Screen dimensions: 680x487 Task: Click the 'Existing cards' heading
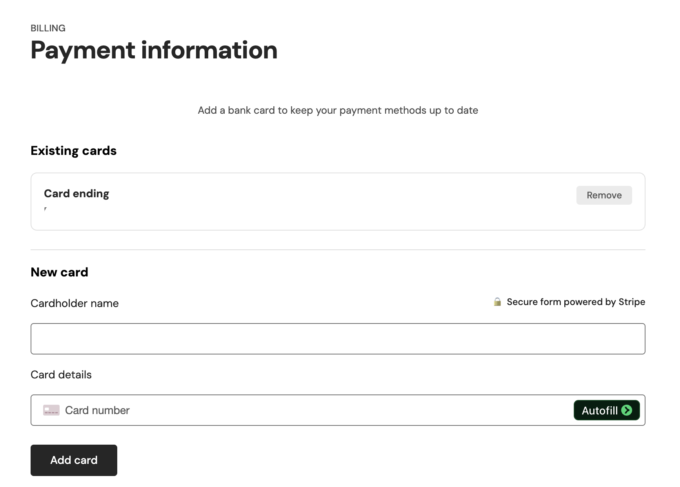point(74,151)
